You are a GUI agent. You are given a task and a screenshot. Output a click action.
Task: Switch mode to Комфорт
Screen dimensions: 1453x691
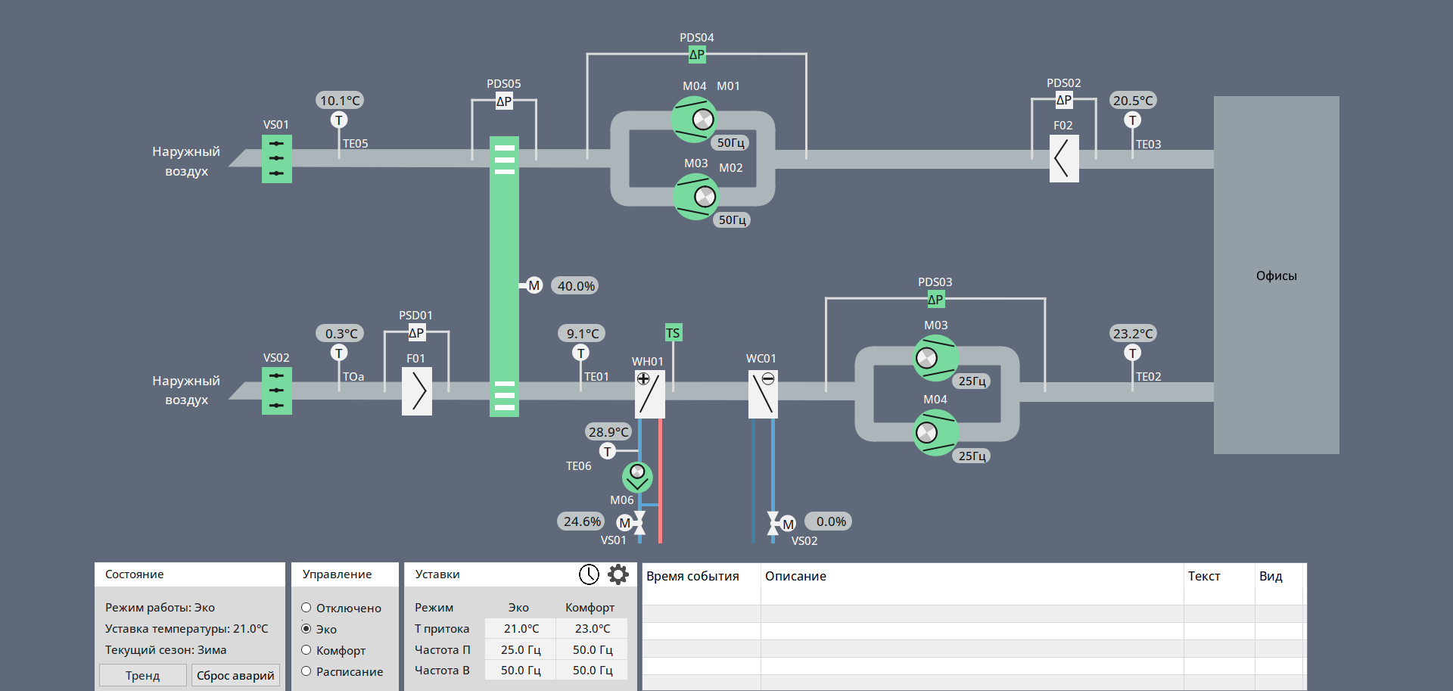[x=306, y=650]
